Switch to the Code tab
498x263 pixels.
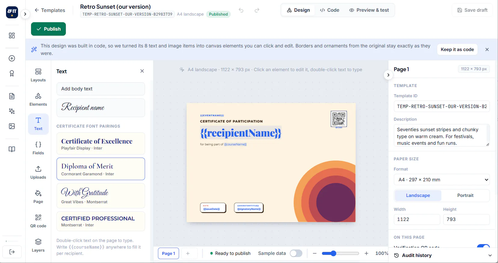[x=329, y=10]
